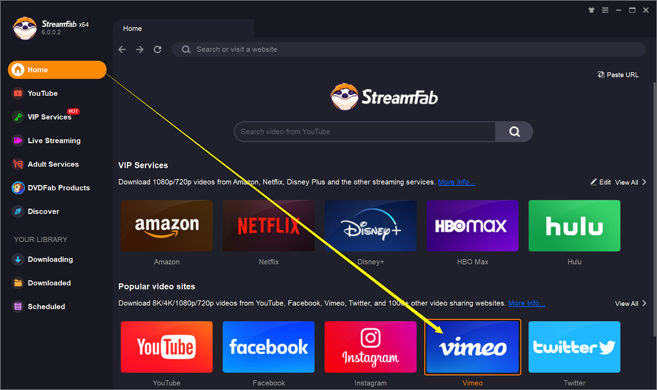Open the HBO Max service tile
The height and width of the screenshot is (390, 657).
click(x=473, y=226)
